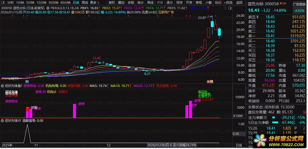Click the F10 company info button
The image size is (308, 149).
[160, 3]
